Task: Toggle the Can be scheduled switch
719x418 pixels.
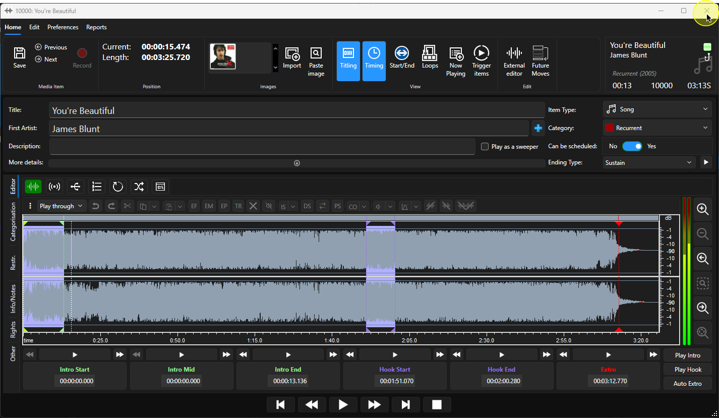Action: coord(632,146)
